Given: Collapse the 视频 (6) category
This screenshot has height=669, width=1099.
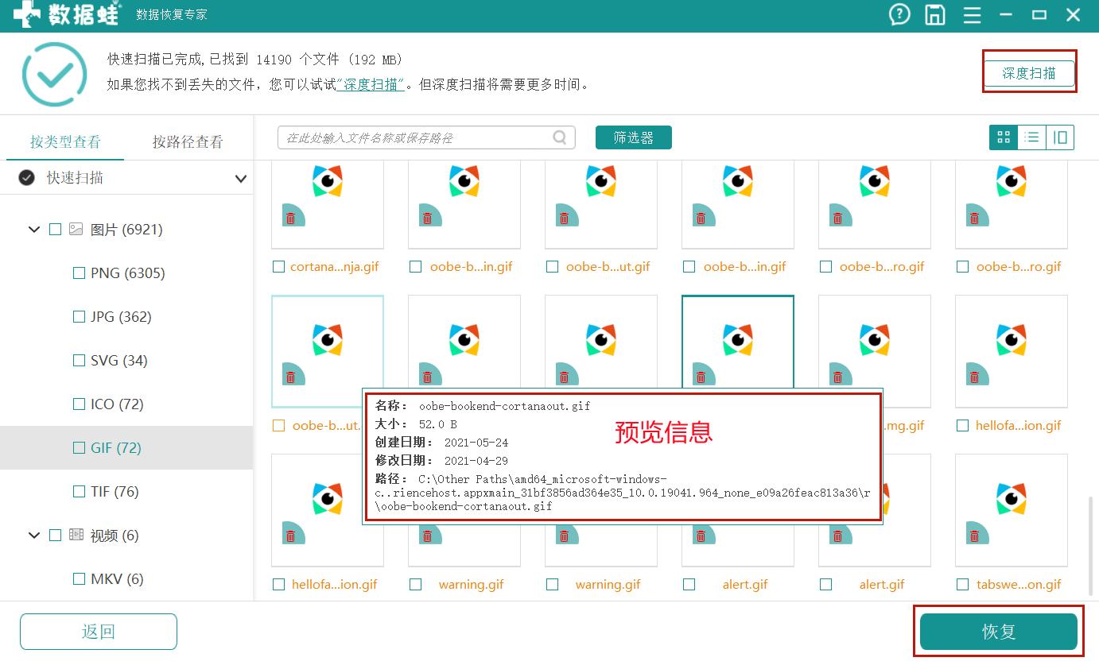Looking at the screenshot, I should 34,536.
